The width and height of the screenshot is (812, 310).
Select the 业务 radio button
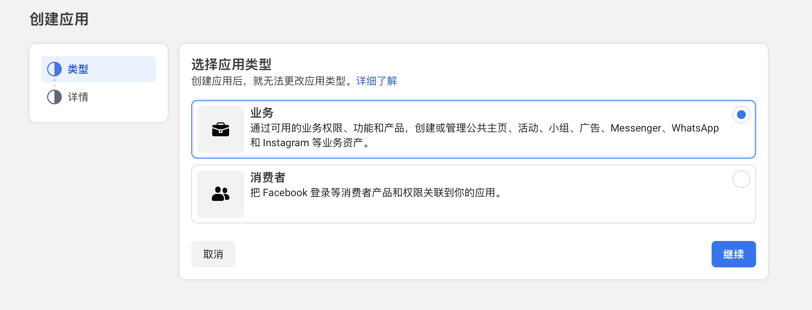tap(741, 115)
